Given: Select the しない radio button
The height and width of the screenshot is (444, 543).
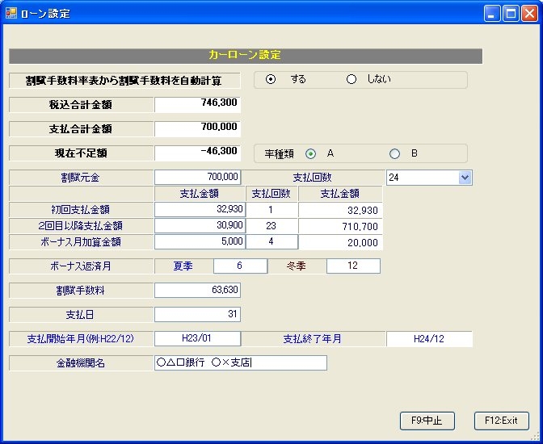Looking at the screenshot, I should coord(351,79).
